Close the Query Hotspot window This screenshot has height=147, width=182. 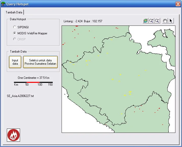click(178, 4)
